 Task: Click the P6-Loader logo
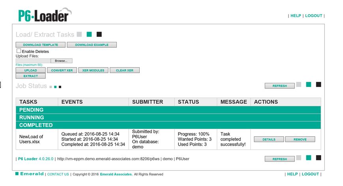click(x=44, y=15)
